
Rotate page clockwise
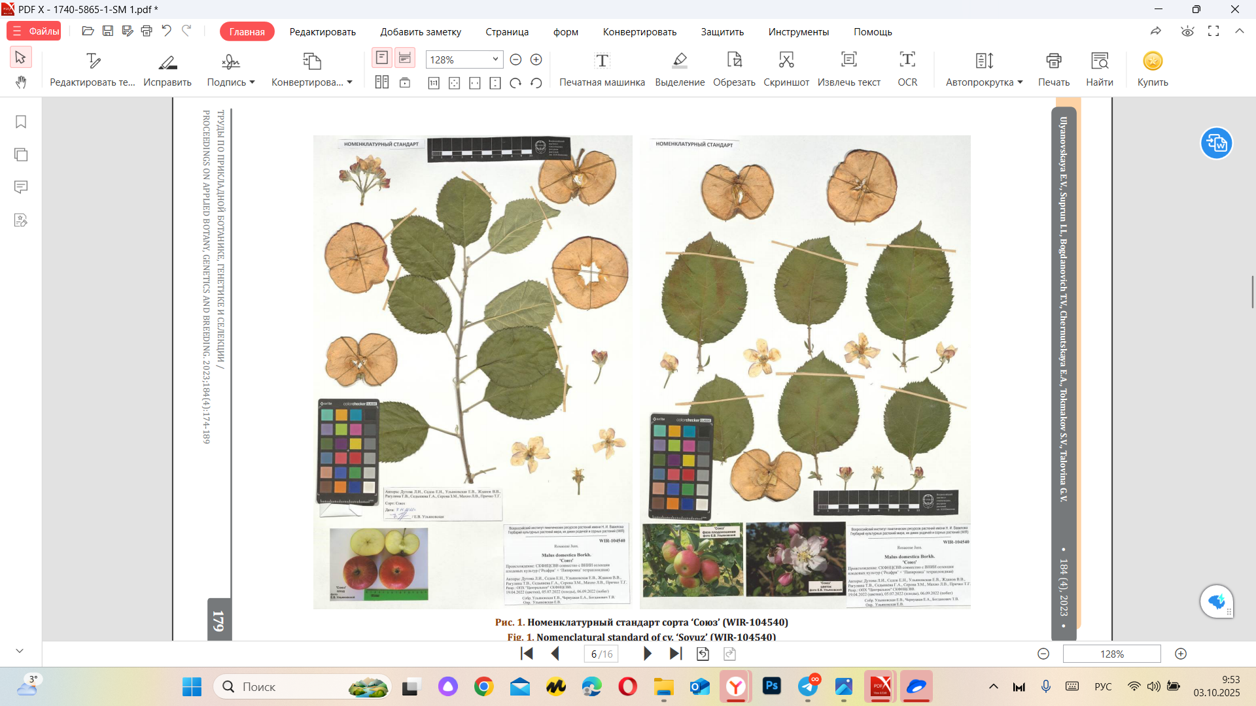point(515,83)
